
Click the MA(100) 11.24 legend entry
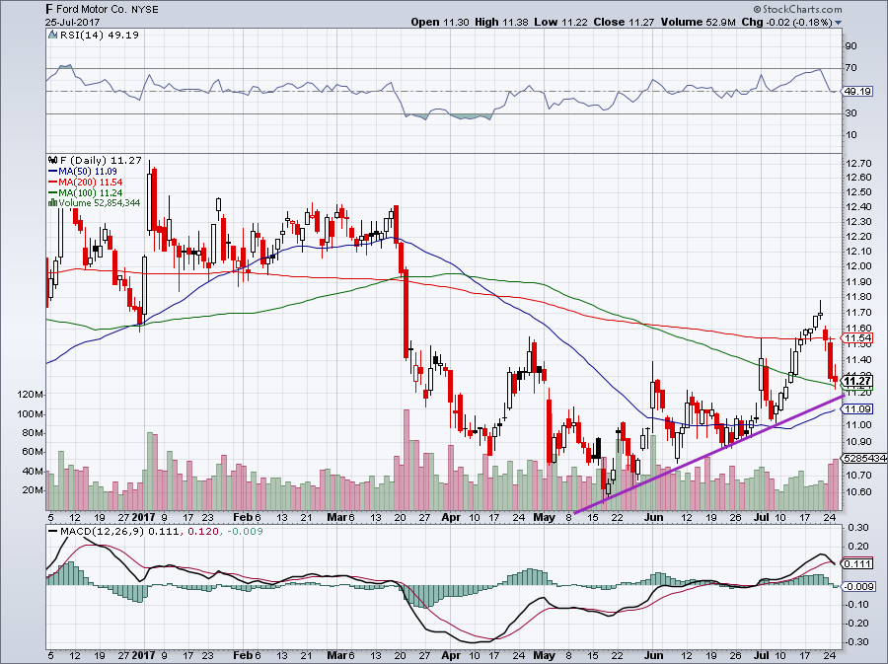91,192
